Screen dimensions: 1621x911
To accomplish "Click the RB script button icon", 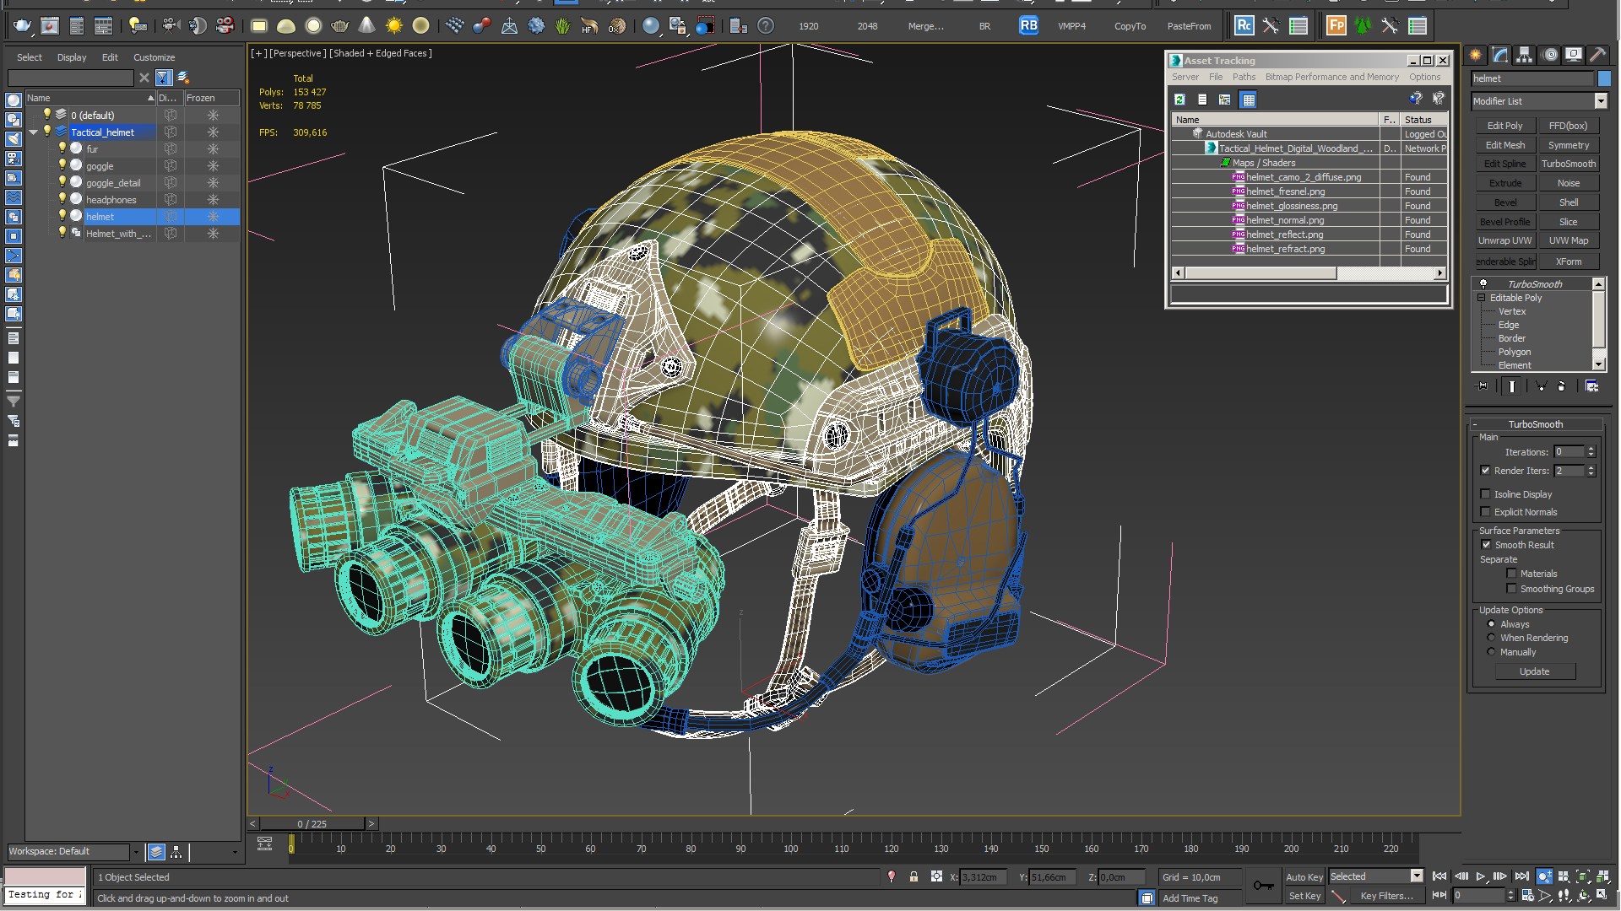I will tap(1027, 25).
